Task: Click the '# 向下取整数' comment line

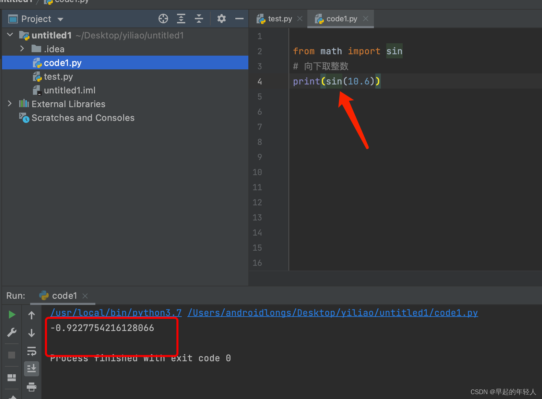Action: 321,66
